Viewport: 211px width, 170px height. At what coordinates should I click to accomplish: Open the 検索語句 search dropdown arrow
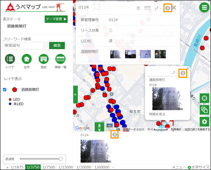[46, 46]
